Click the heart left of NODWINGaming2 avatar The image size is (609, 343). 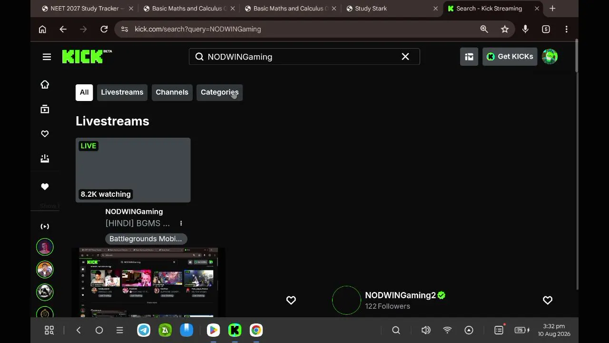click(291, 300)
